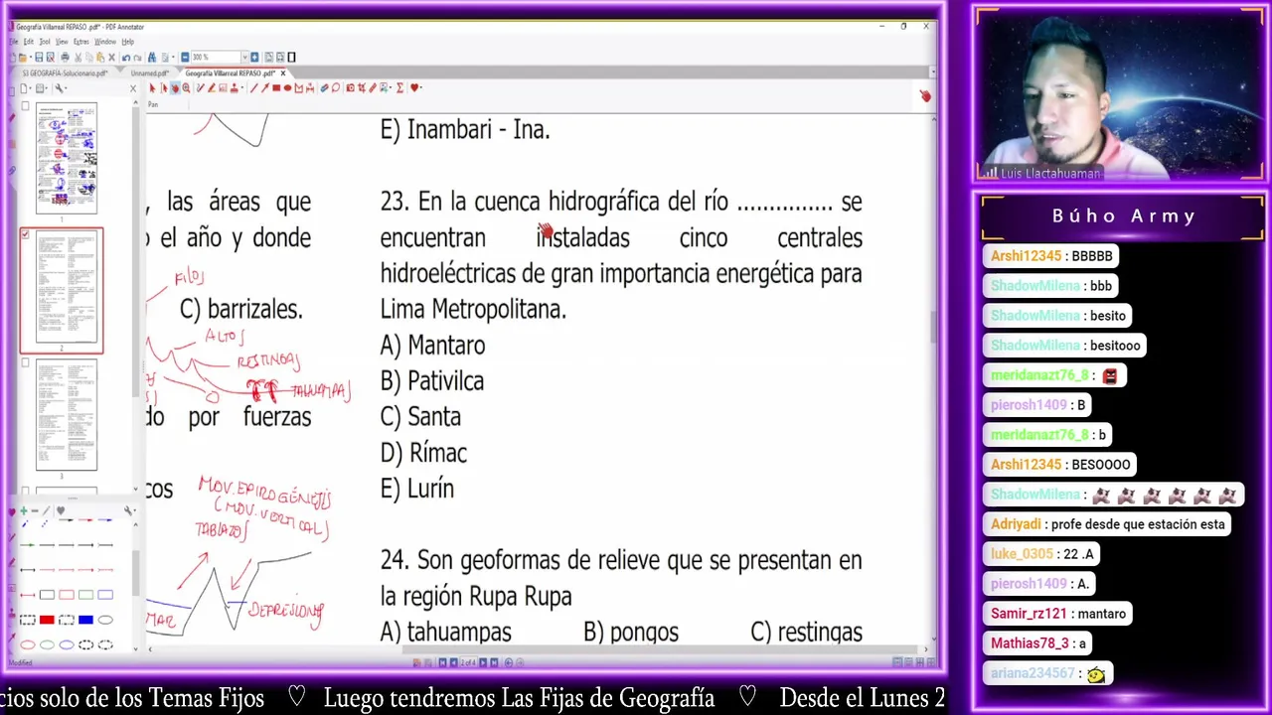
Task: Pick the Zoom magnifier tool
Action: 186,88
